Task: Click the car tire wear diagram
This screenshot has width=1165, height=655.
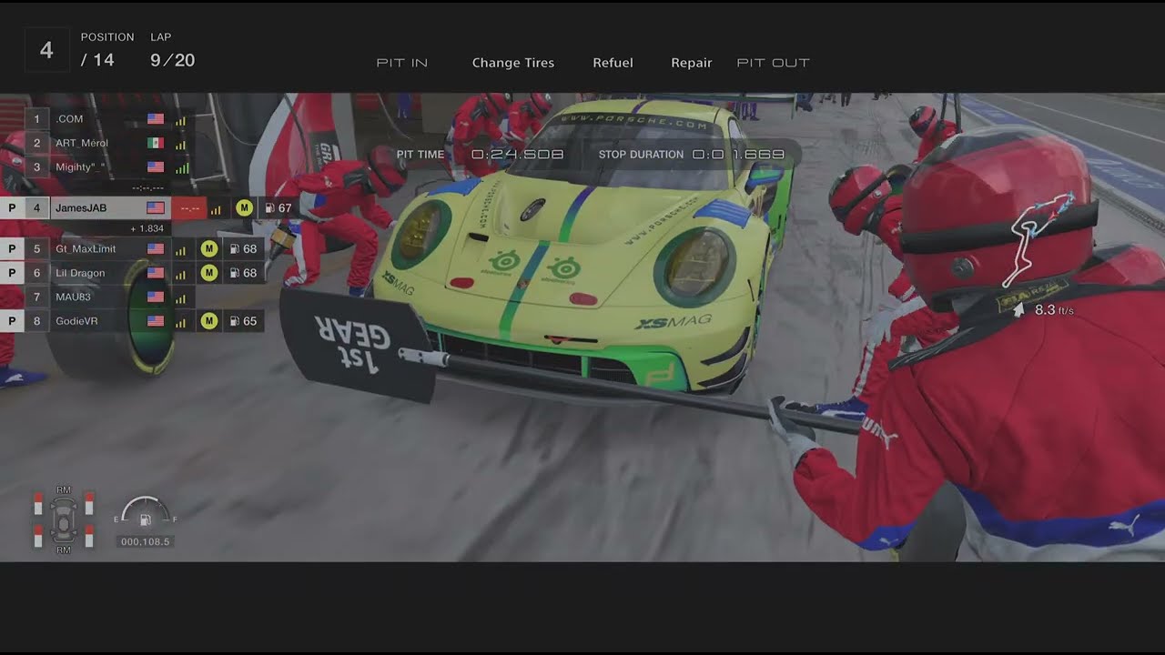Action: (x=64, y=520)
